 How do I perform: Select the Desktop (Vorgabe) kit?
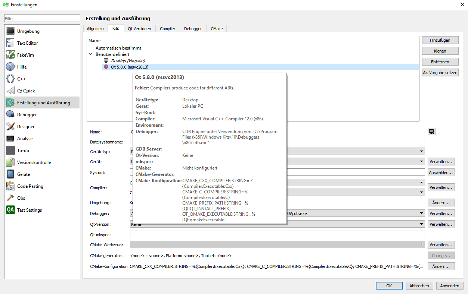[x=128, y=60]
